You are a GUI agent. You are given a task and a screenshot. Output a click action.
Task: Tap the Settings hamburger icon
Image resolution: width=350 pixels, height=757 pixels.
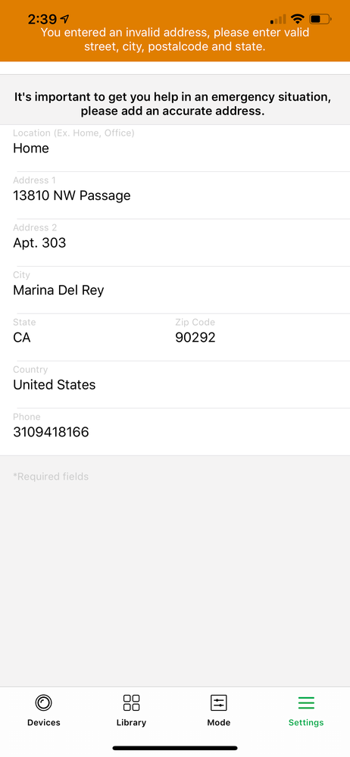point(306,703)
